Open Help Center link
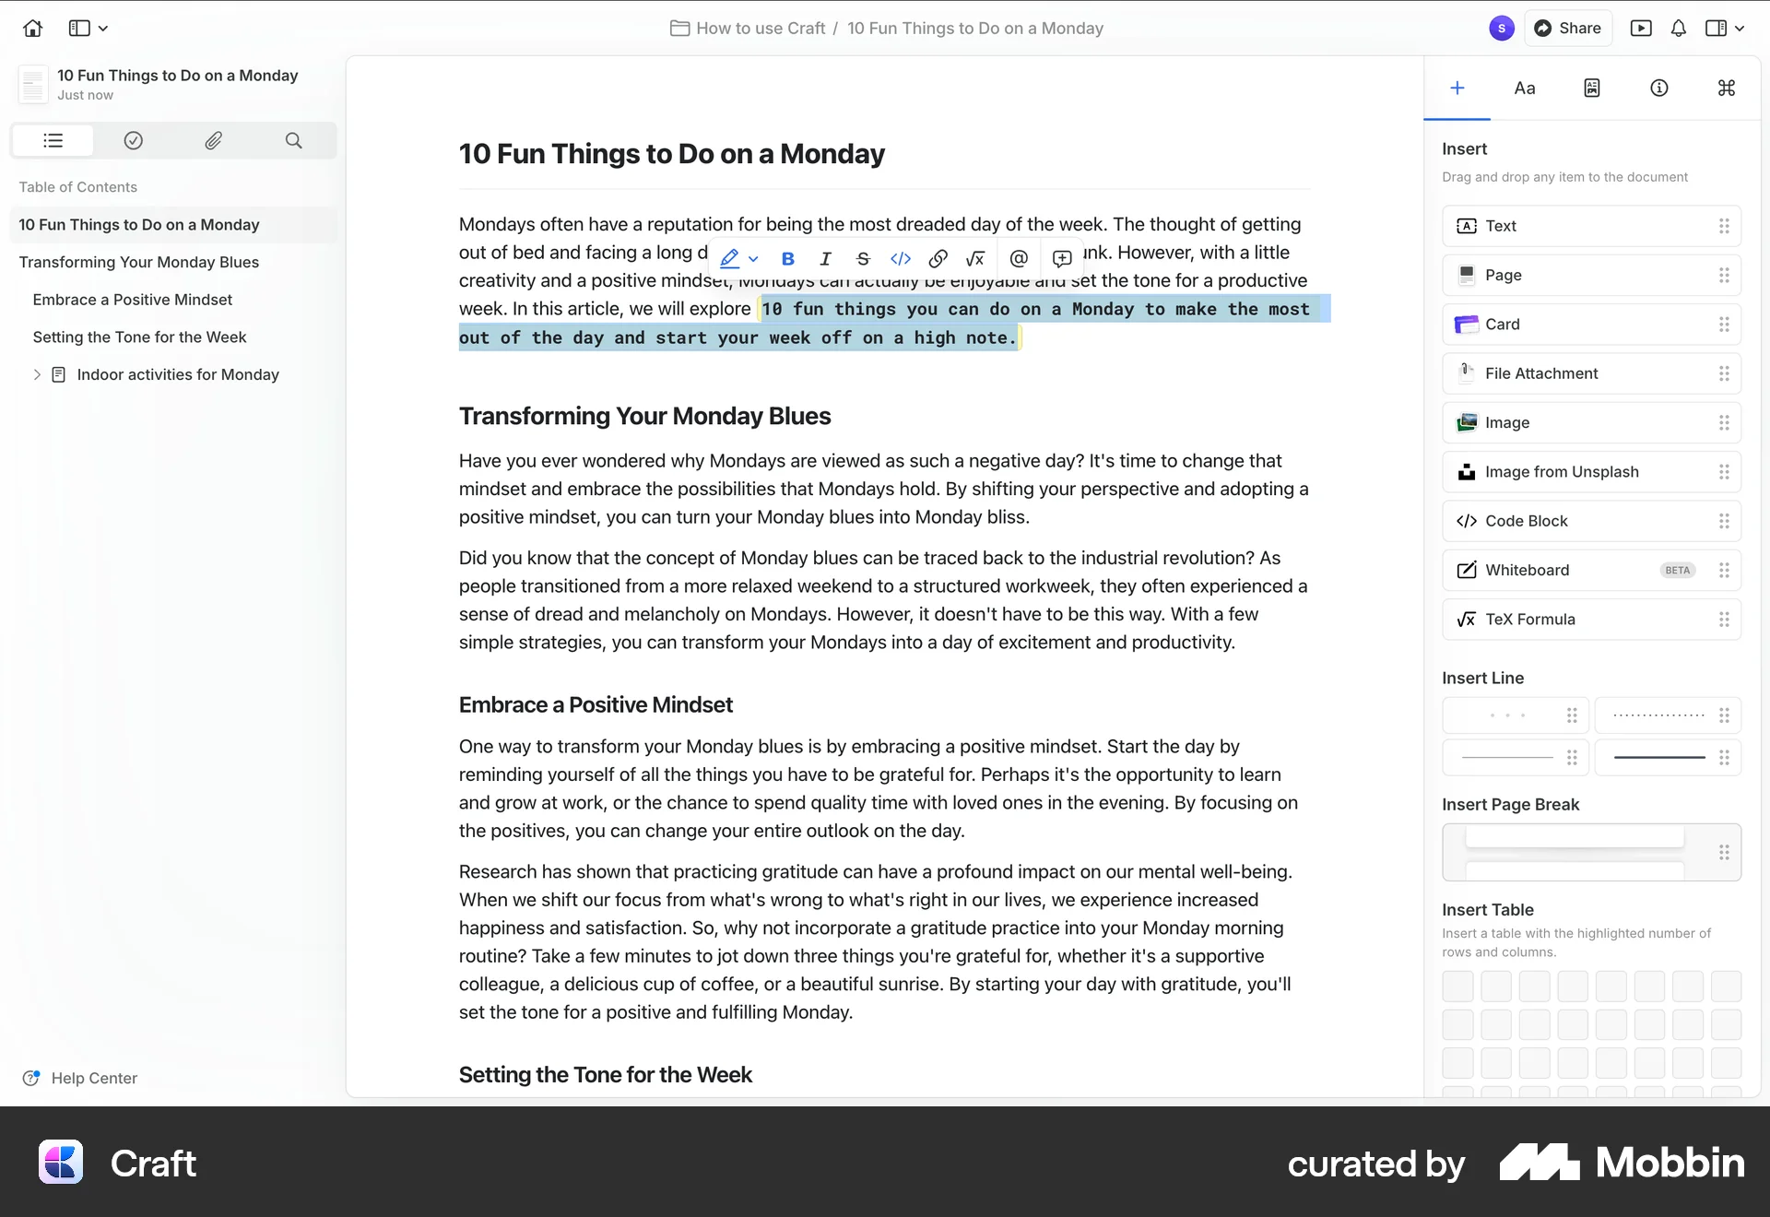1770x1217 pixels. [93, 1078]
